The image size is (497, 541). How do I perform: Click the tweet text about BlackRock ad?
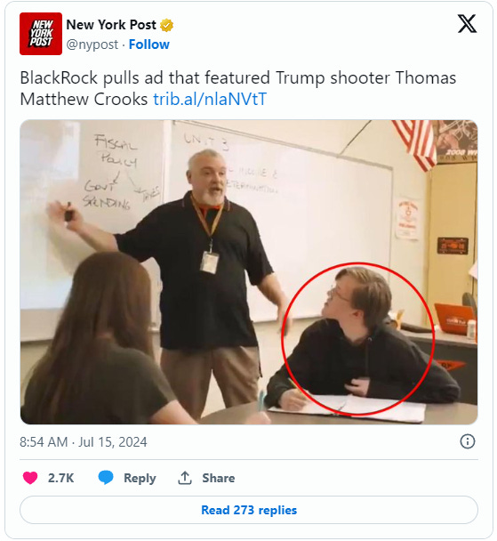click(237, 88)
